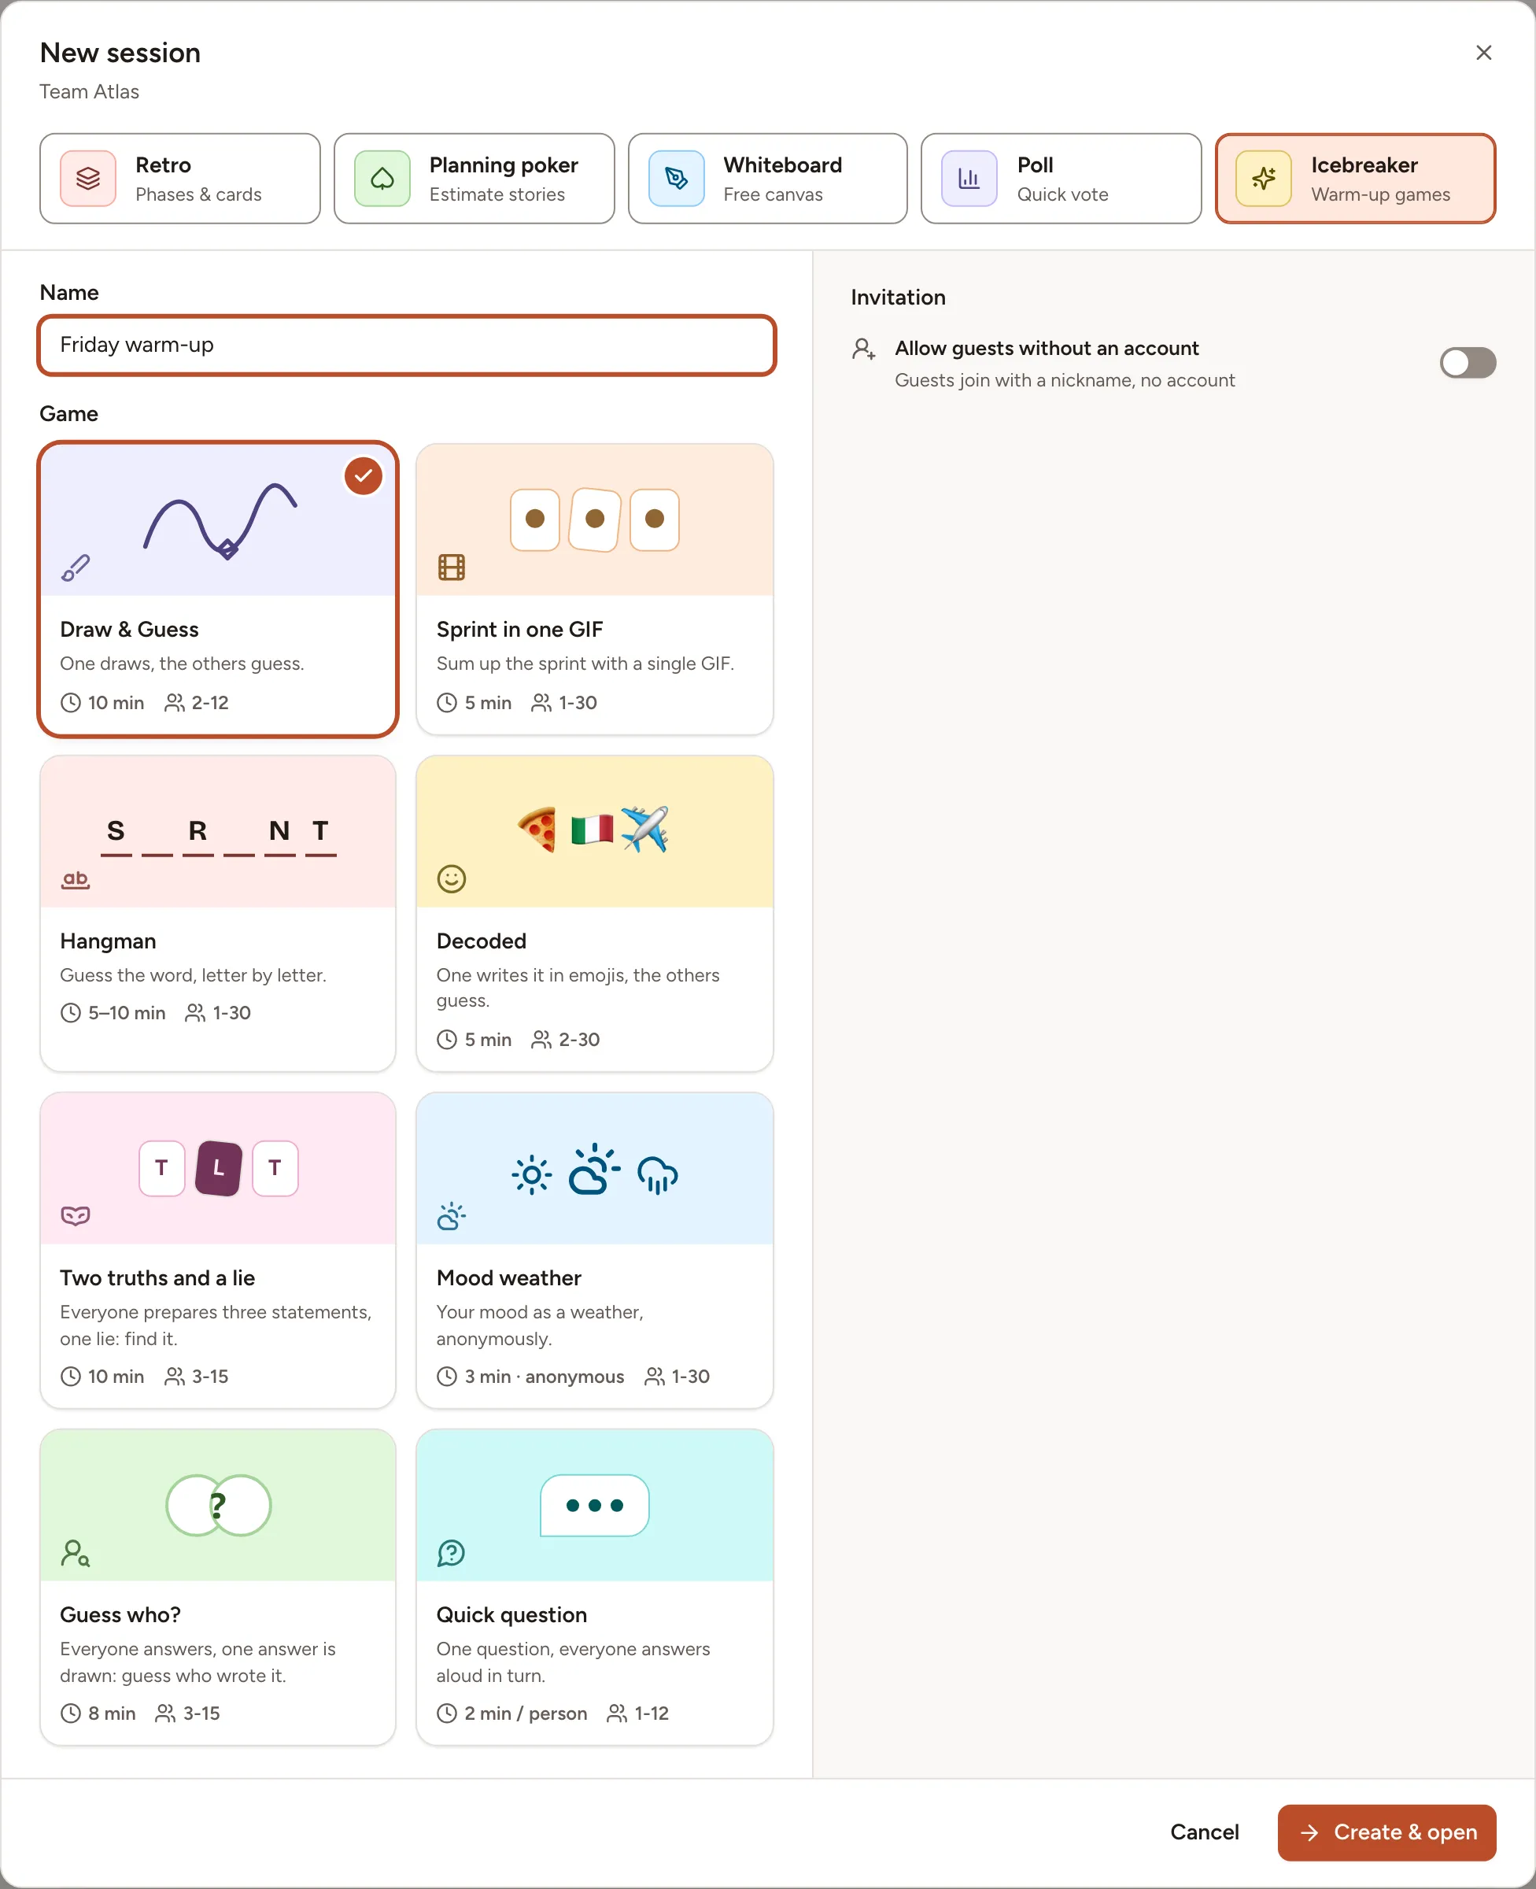Click Create & open button
This screenshot has height=1889, width=1536.
click(1386, 1832)
